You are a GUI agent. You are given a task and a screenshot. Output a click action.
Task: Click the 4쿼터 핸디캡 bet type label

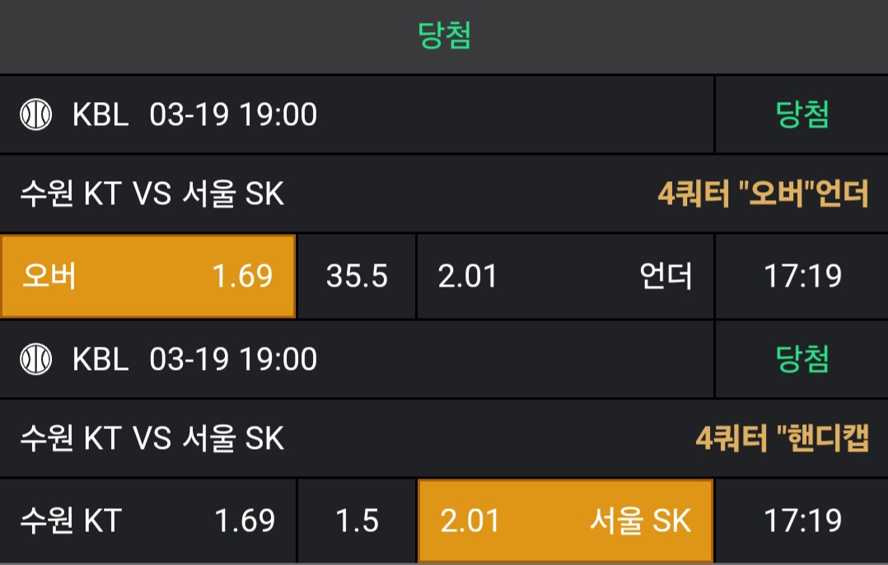pyautogui.click(x=782, y=439)
